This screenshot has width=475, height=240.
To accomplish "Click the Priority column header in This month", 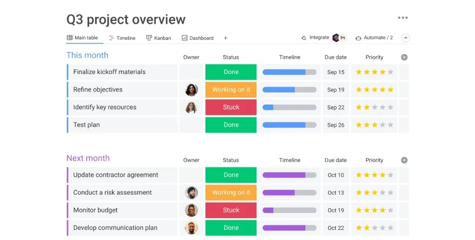I will point(374,57).
